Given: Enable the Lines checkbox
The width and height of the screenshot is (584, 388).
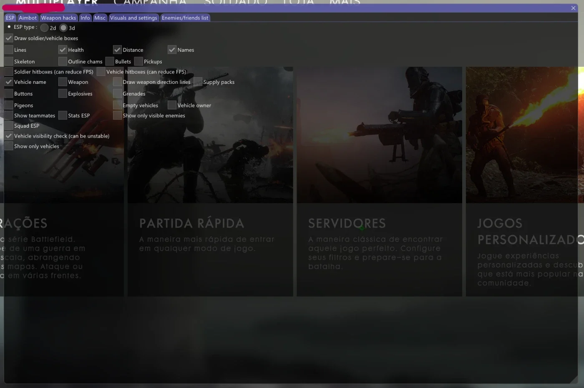Looking at the screenshot, I should pyautogui.click(x=9, y=50).
